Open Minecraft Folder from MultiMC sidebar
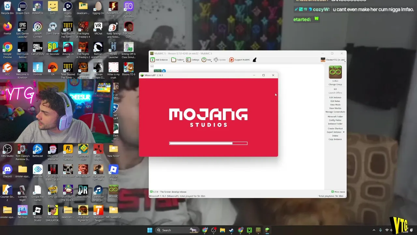Viewport: 417px width, 235px height. tap(335, 117)
